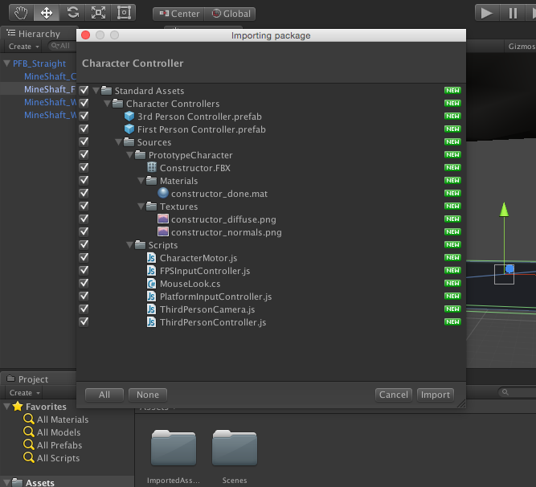Uncheck the Standard Assets checkbox

coord(84,90)
